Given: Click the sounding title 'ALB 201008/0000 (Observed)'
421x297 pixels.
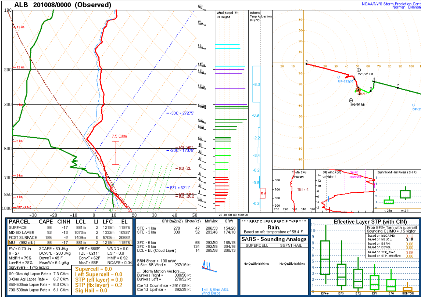Looking at the screenshot, I should click(x=63, y=5).
